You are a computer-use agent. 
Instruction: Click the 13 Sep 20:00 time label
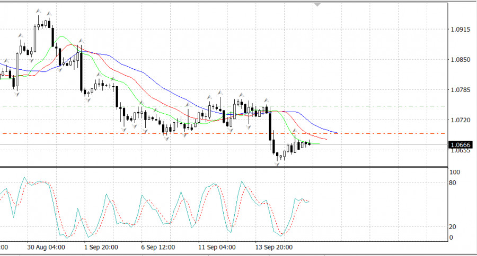pyautogui.click(x=274, y=247)
